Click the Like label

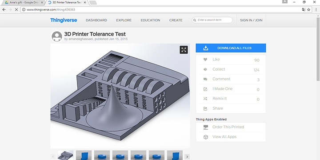pos(216,60)
